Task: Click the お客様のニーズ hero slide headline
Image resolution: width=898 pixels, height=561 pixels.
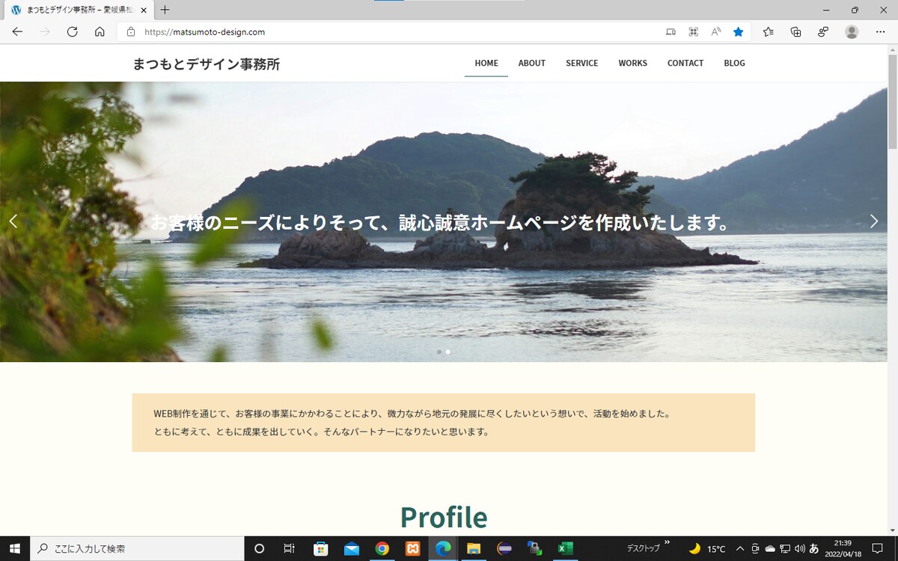Action: pyautogui.click(x=440, y=223)
